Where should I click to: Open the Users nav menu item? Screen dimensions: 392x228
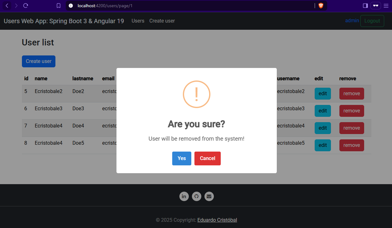pyautogui.click(x=138, y=21)
